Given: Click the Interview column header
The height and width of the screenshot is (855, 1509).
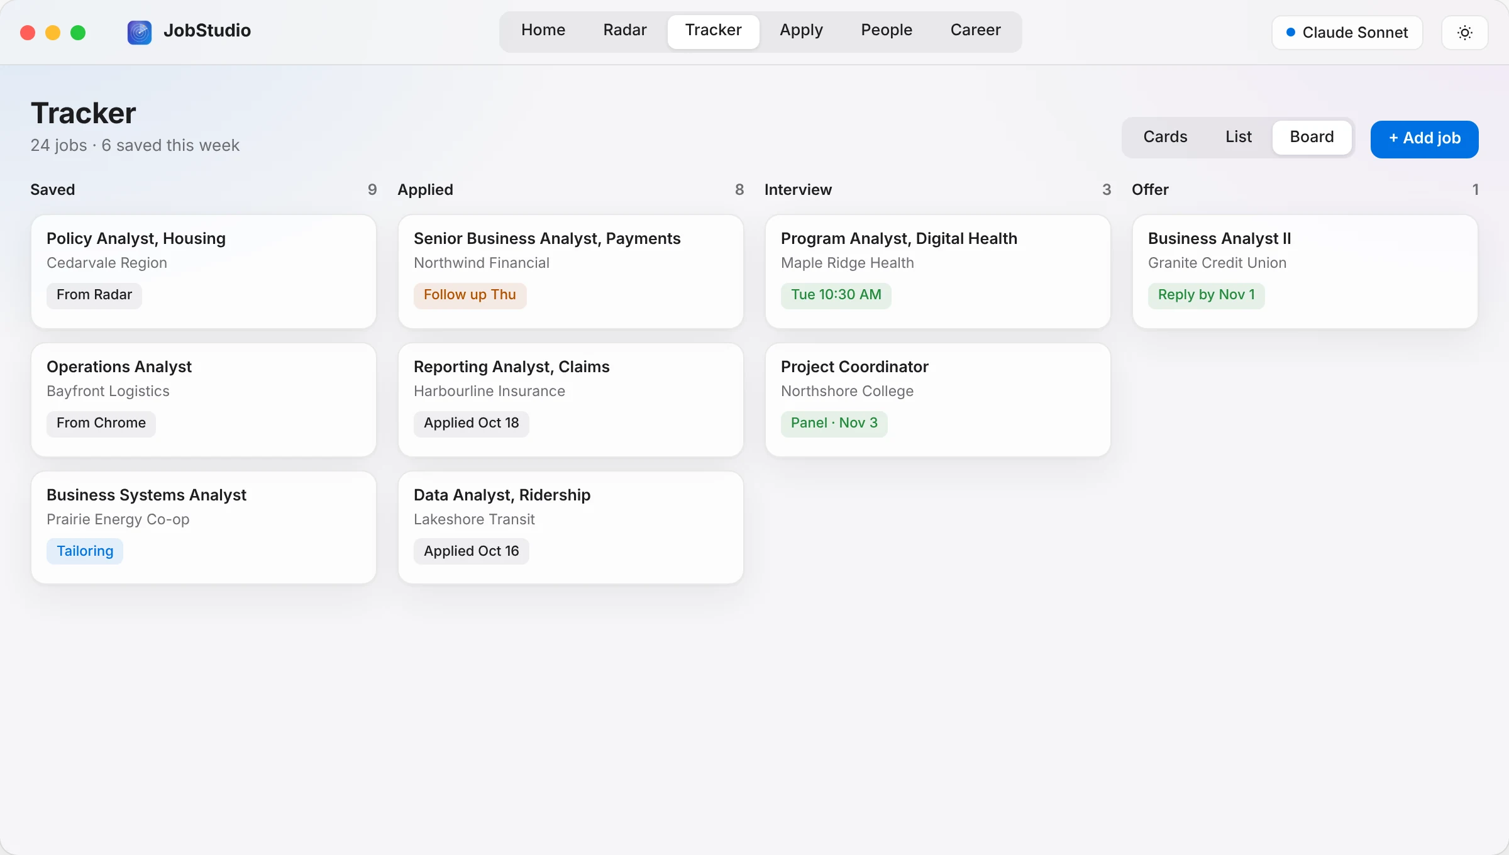Looking at the screenshot, I should tap(798, 190).
